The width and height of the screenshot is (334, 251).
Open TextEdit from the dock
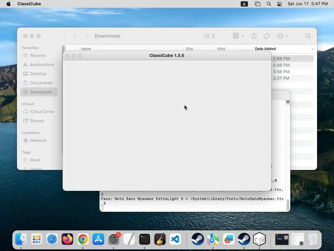pos(129,239)
